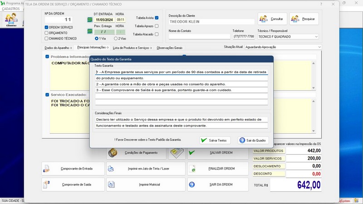Click the SAIR DA ORDEM button

[219, 185]
